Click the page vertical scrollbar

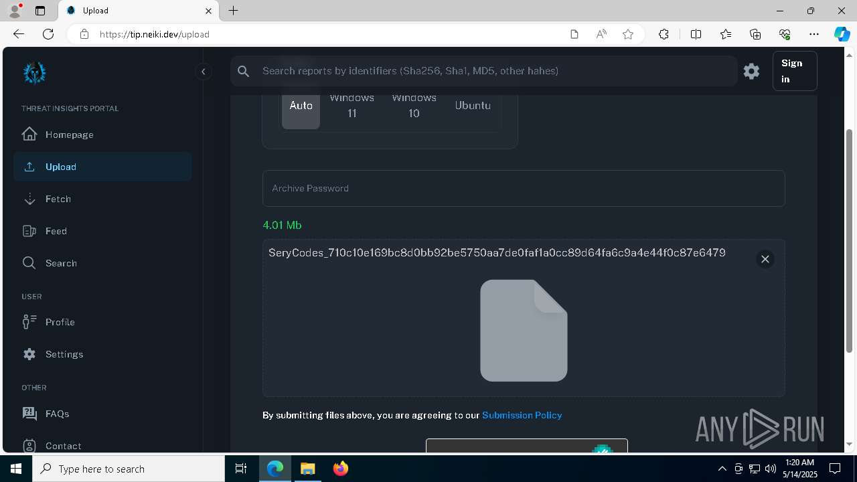(x=850, y=241)
